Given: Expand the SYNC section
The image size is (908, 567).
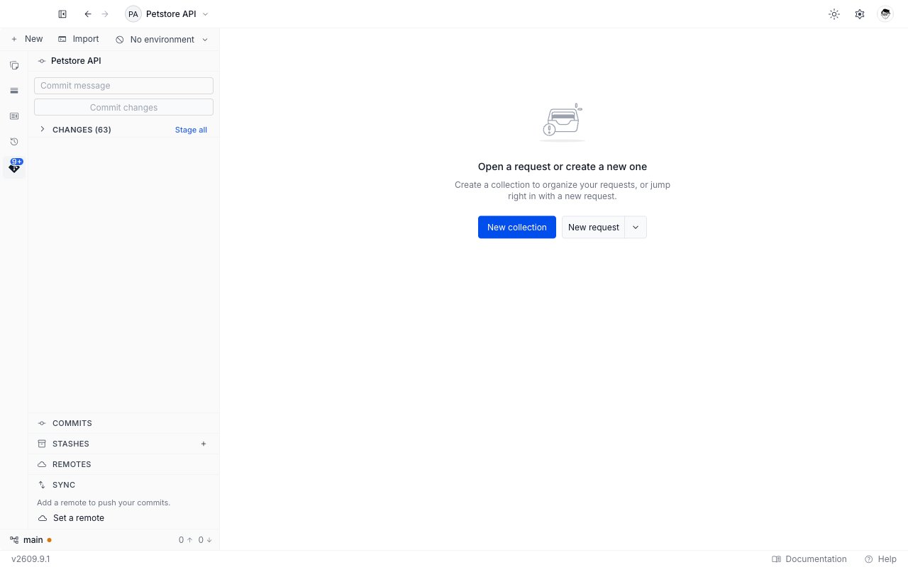Looking at the screenshot, I should [123, 485].
